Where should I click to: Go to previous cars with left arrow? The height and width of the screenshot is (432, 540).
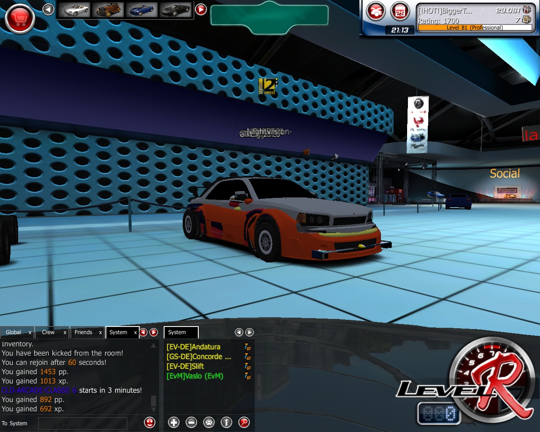tap(49, 9)
